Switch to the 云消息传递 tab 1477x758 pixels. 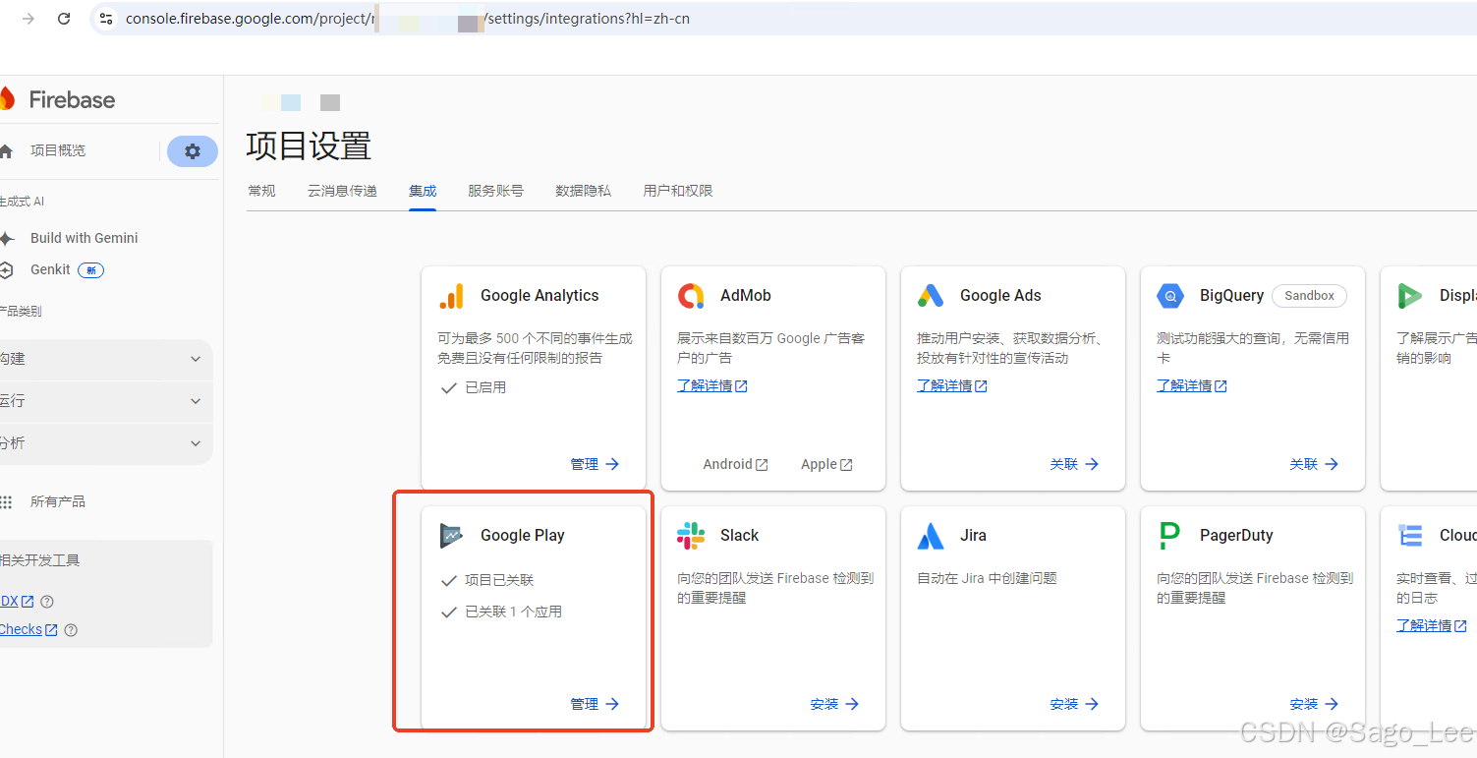(x=342, y=191)
